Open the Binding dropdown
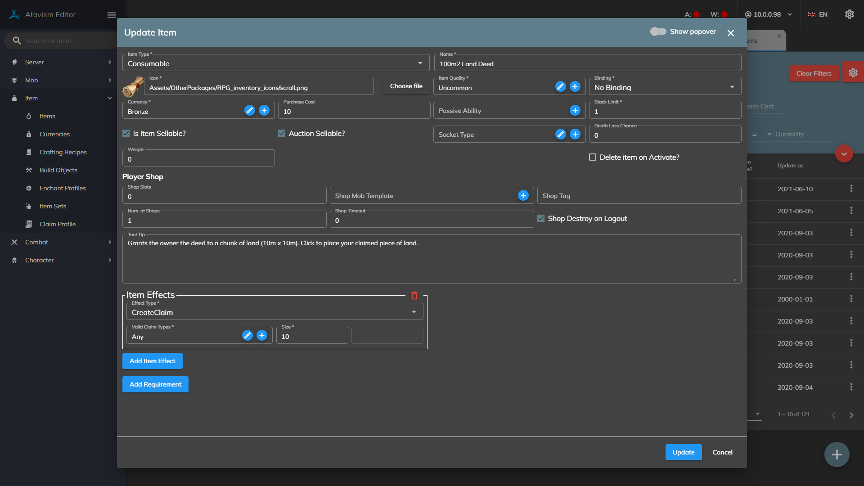 tap(665, 87)
